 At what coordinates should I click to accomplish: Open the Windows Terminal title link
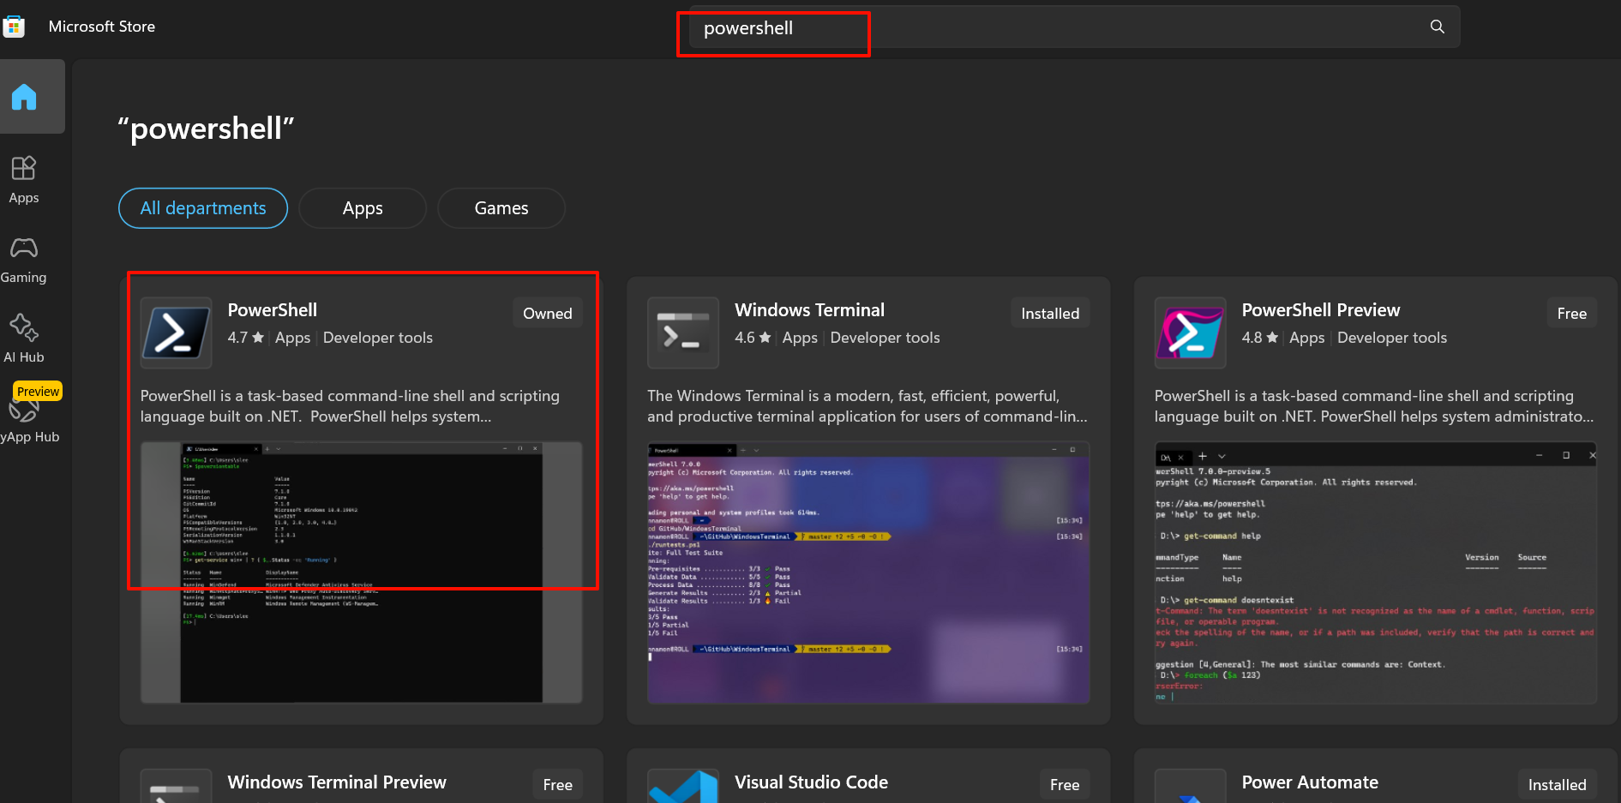pos(809,310)
